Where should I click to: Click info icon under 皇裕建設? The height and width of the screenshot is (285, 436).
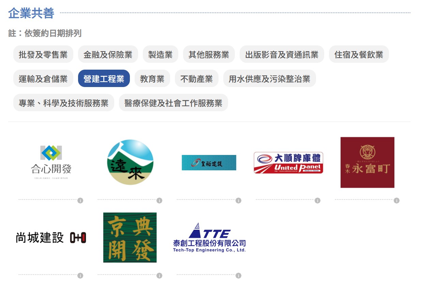238,200
